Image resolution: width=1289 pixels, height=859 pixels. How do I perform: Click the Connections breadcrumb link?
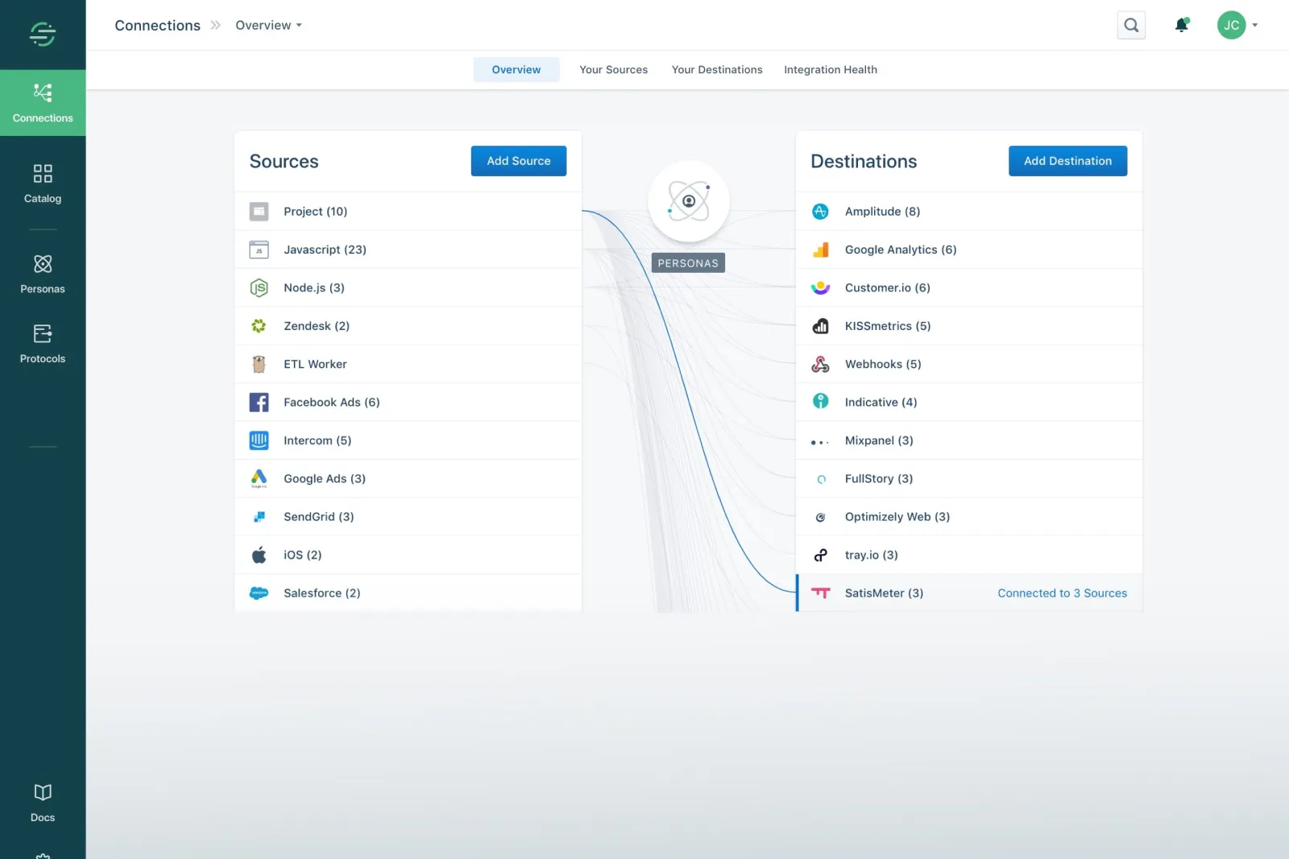[157, 25]
